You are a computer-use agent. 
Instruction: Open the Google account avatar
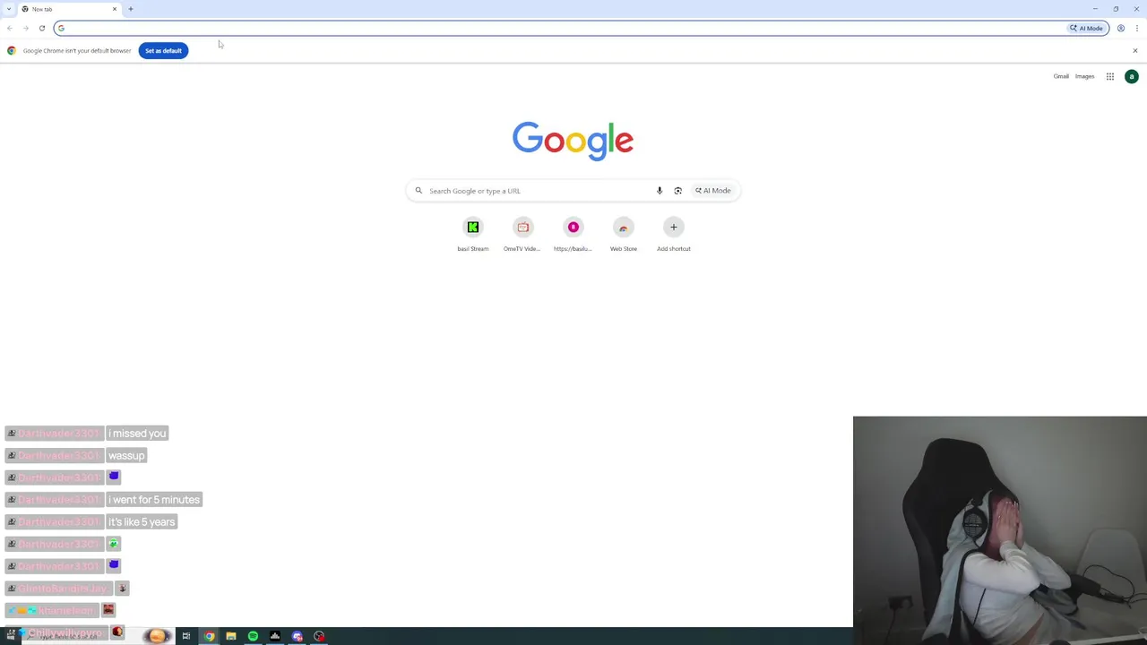pos(1132,76)
